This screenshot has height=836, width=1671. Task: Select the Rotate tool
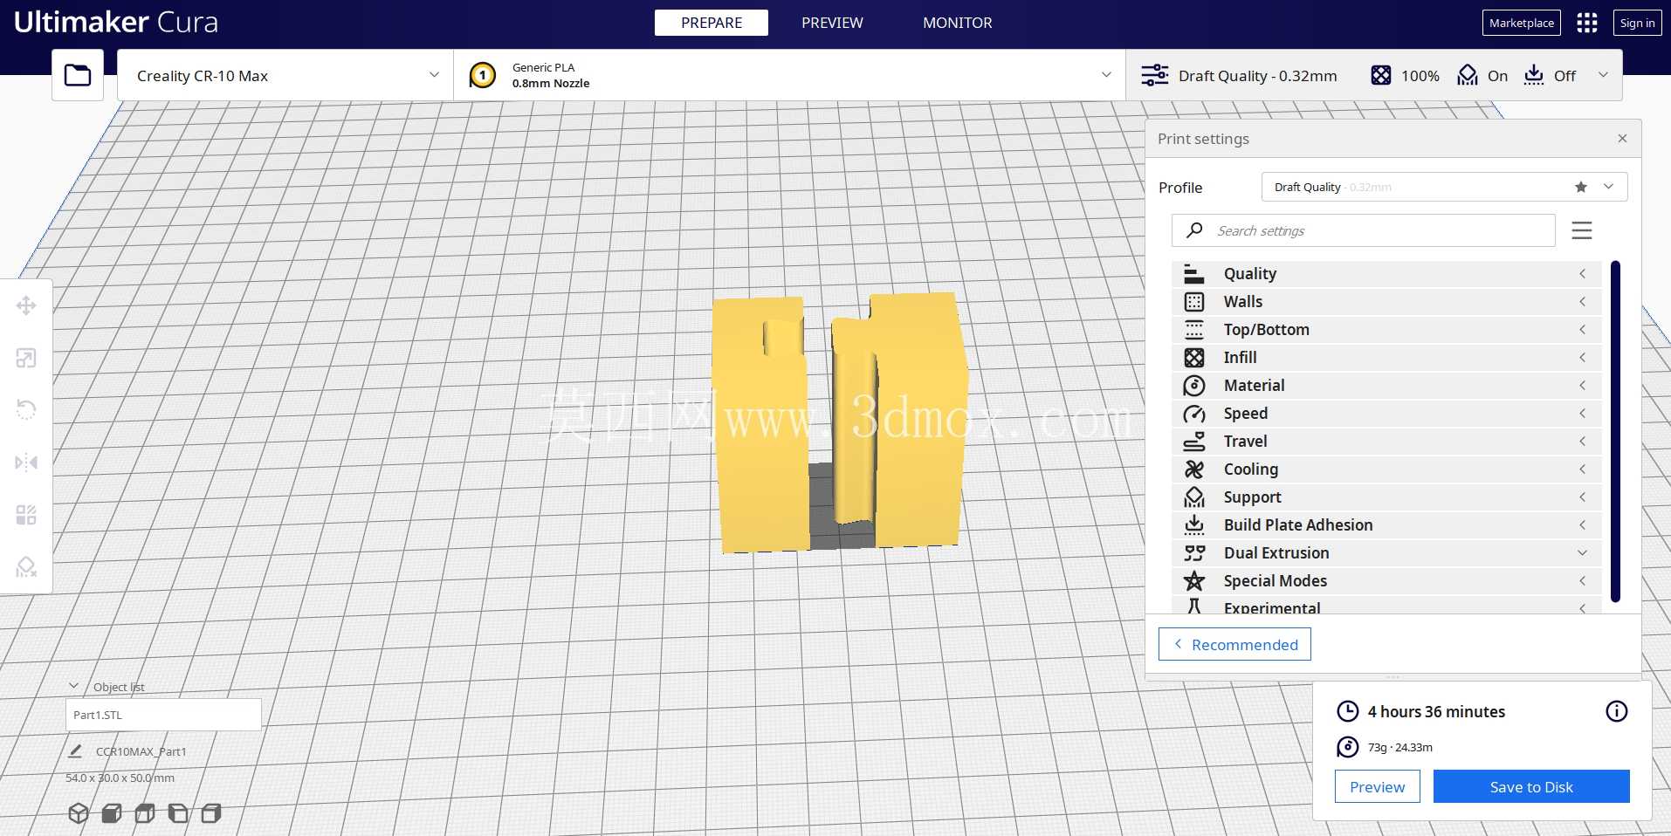(26, 410)
